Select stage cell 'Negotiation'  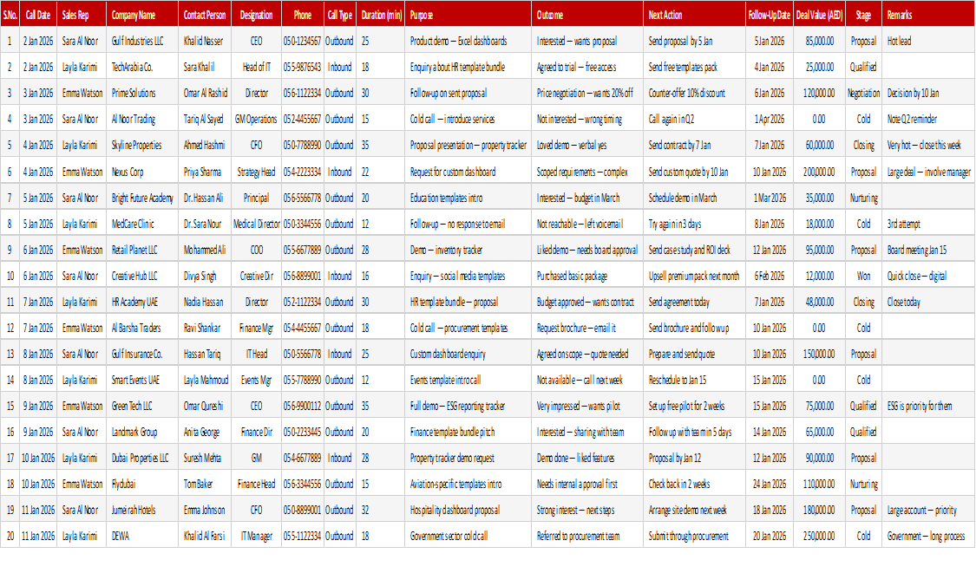click(x=863, y=94)
